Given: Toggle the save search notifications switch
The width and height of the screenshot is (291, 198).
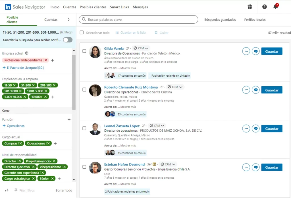Looking at the screenshot, I should point(68,40).
